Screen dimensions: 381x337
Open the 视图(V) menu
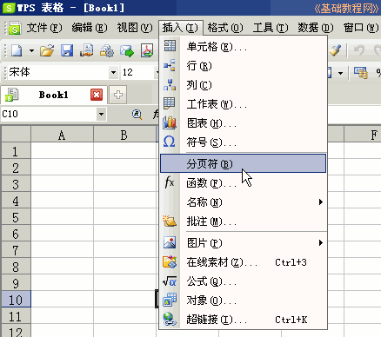(135, 28)
